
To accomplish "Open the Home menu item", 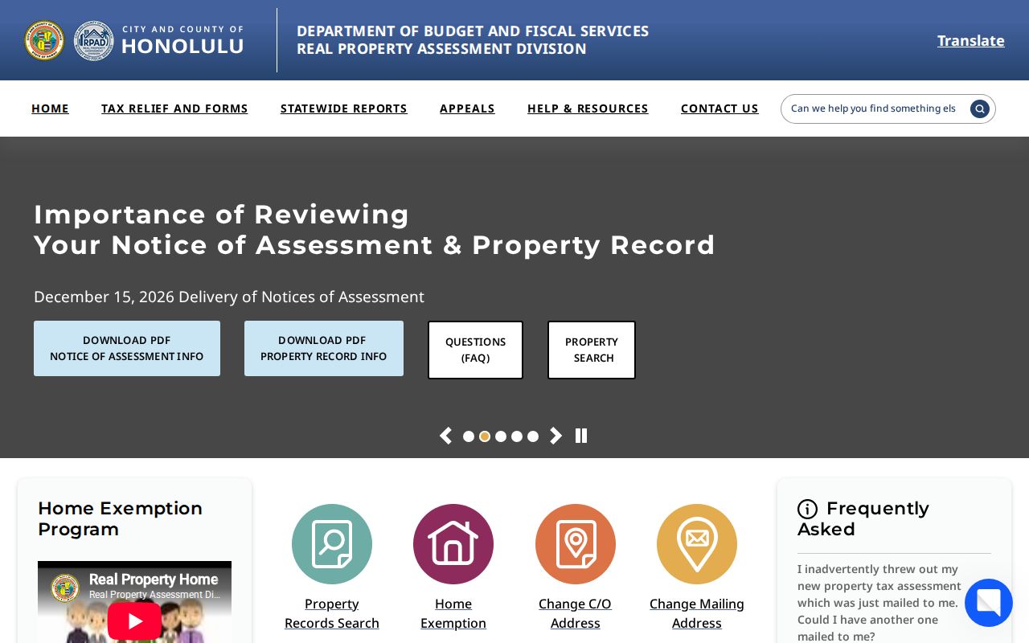I will click(50, 109).
